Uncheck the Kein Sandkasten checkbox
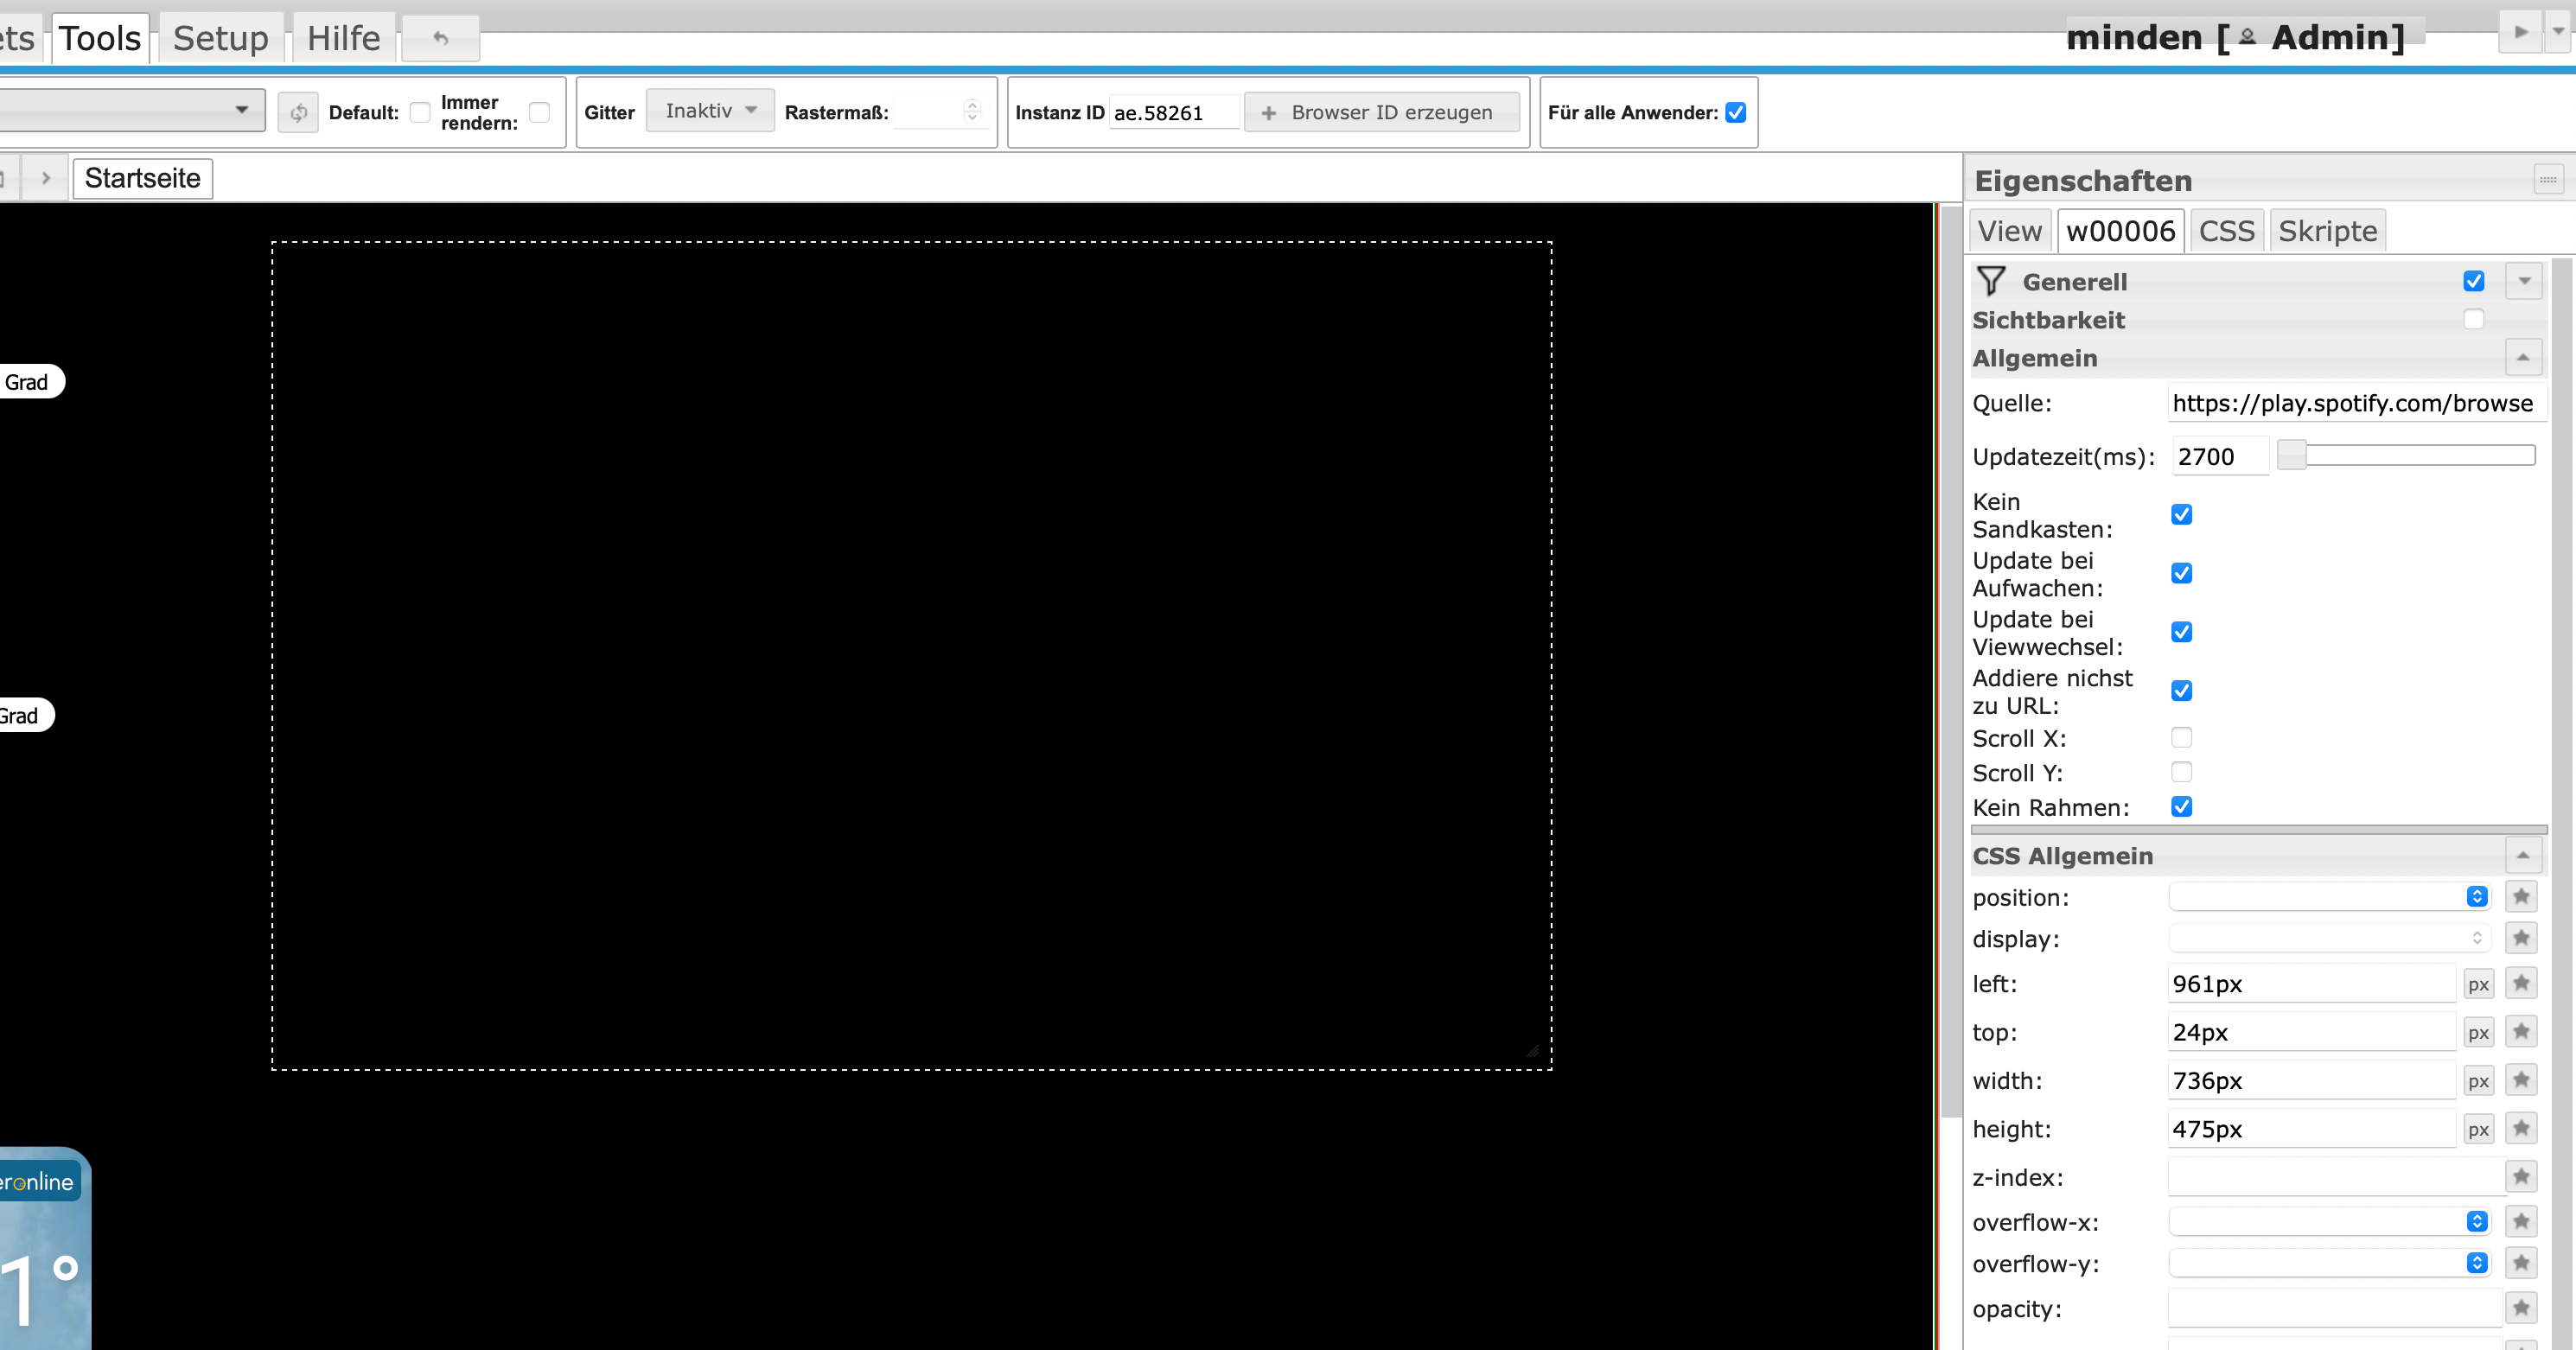The width and height of the screenshot is (2576, 1350). 2182,515
